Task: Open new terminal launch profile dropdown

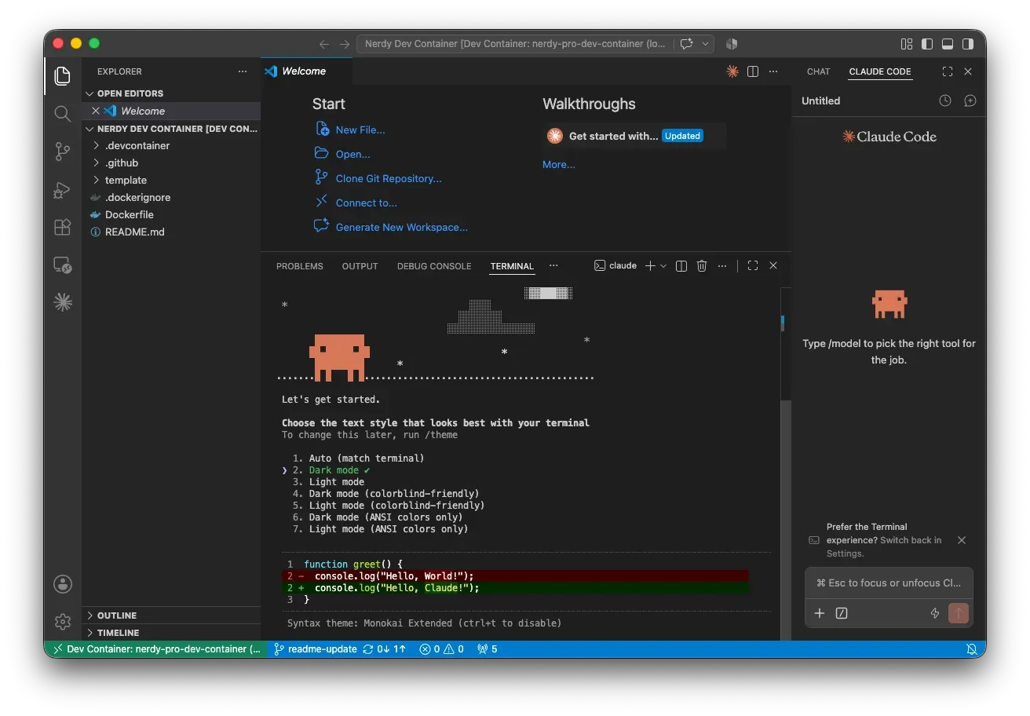Action: coord(663,266)
